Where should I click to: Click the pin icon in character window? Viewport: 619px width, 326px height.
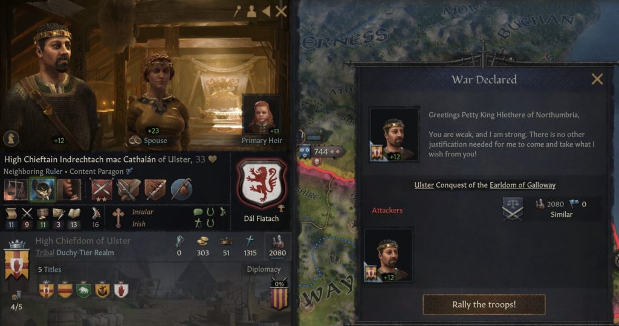coord(237,11)
